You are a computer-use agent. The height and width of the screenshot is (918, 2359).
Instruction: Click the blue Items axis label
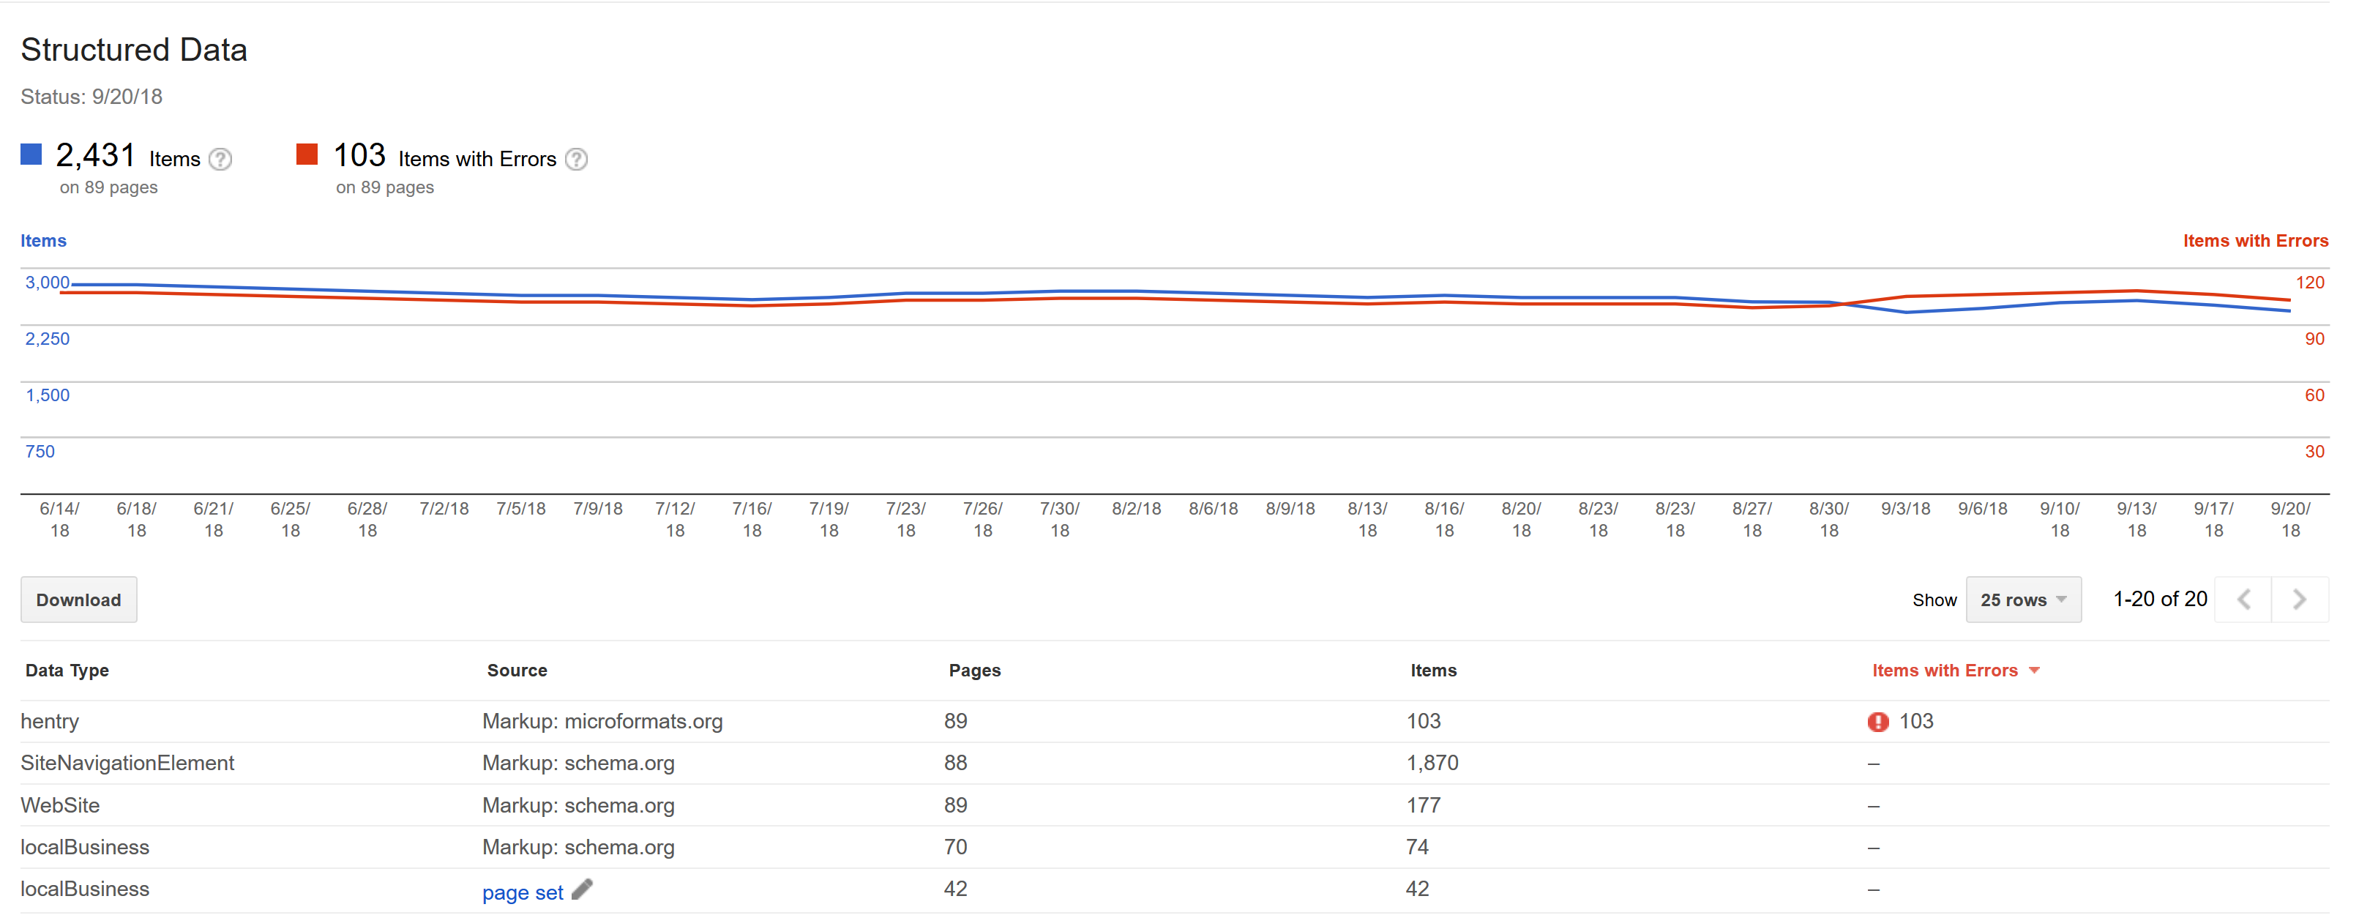pos(43,241)
